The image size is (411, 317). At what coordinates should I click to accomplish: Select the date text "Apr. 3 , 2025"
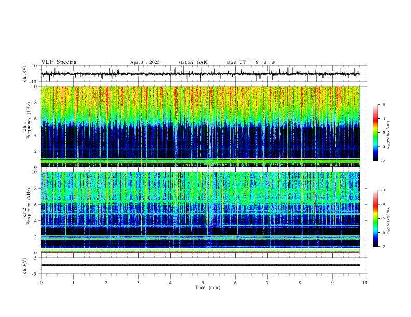145,62
